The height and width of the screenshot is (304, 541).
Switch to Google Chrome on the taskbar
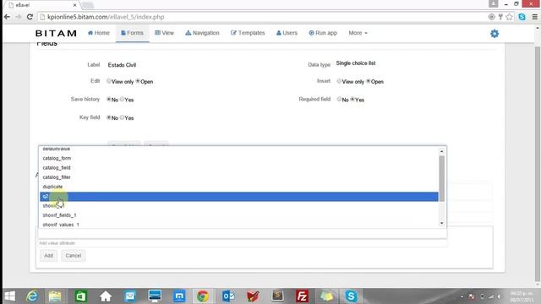click(x=203, y=296)
